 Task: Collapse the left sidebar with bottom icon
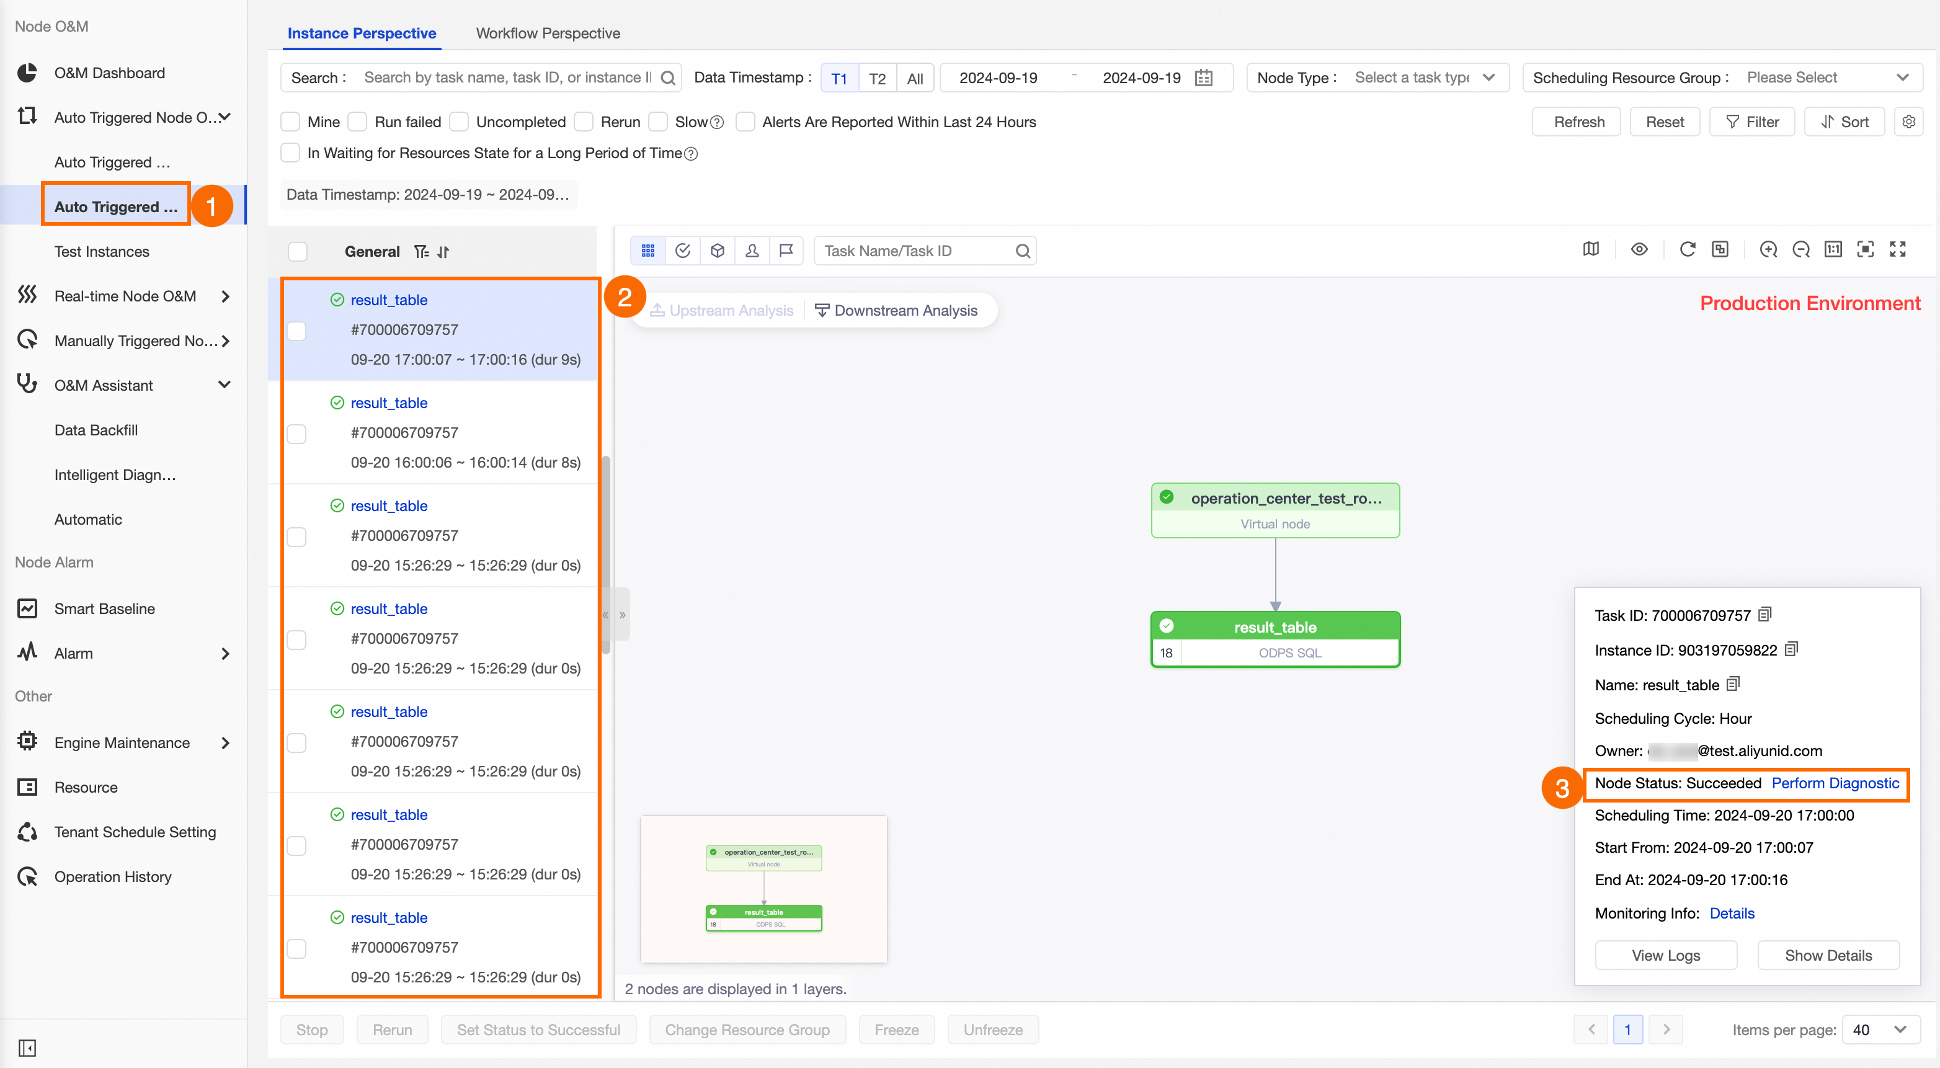[x=27, y=1048]
